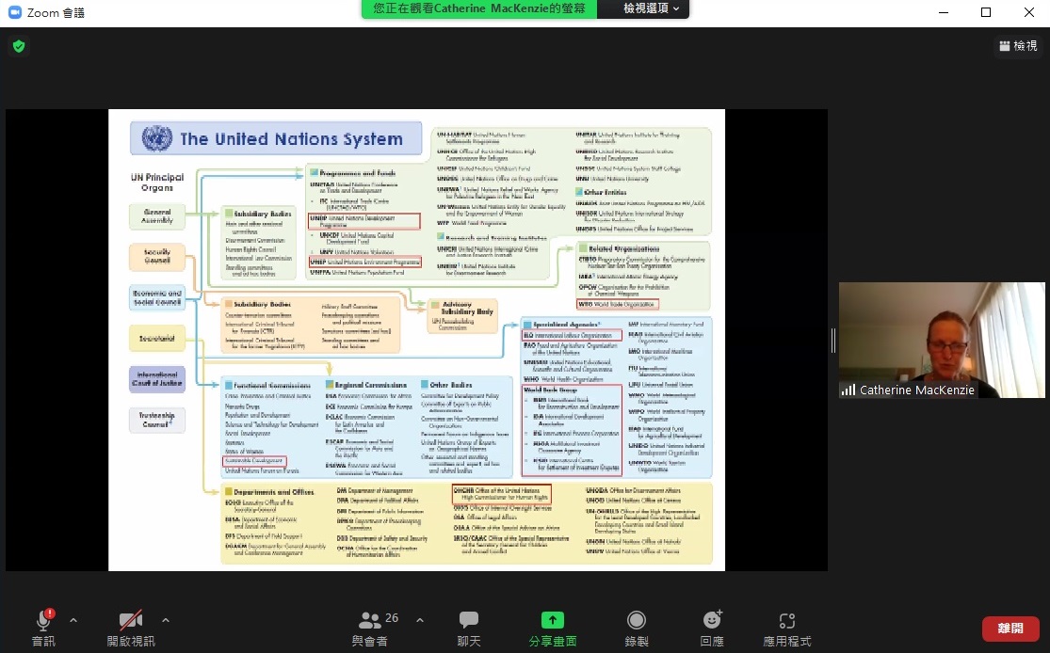Click the red 離開 leave button
Viewport: 1050px width, 653px height.
coord(1010,629)
